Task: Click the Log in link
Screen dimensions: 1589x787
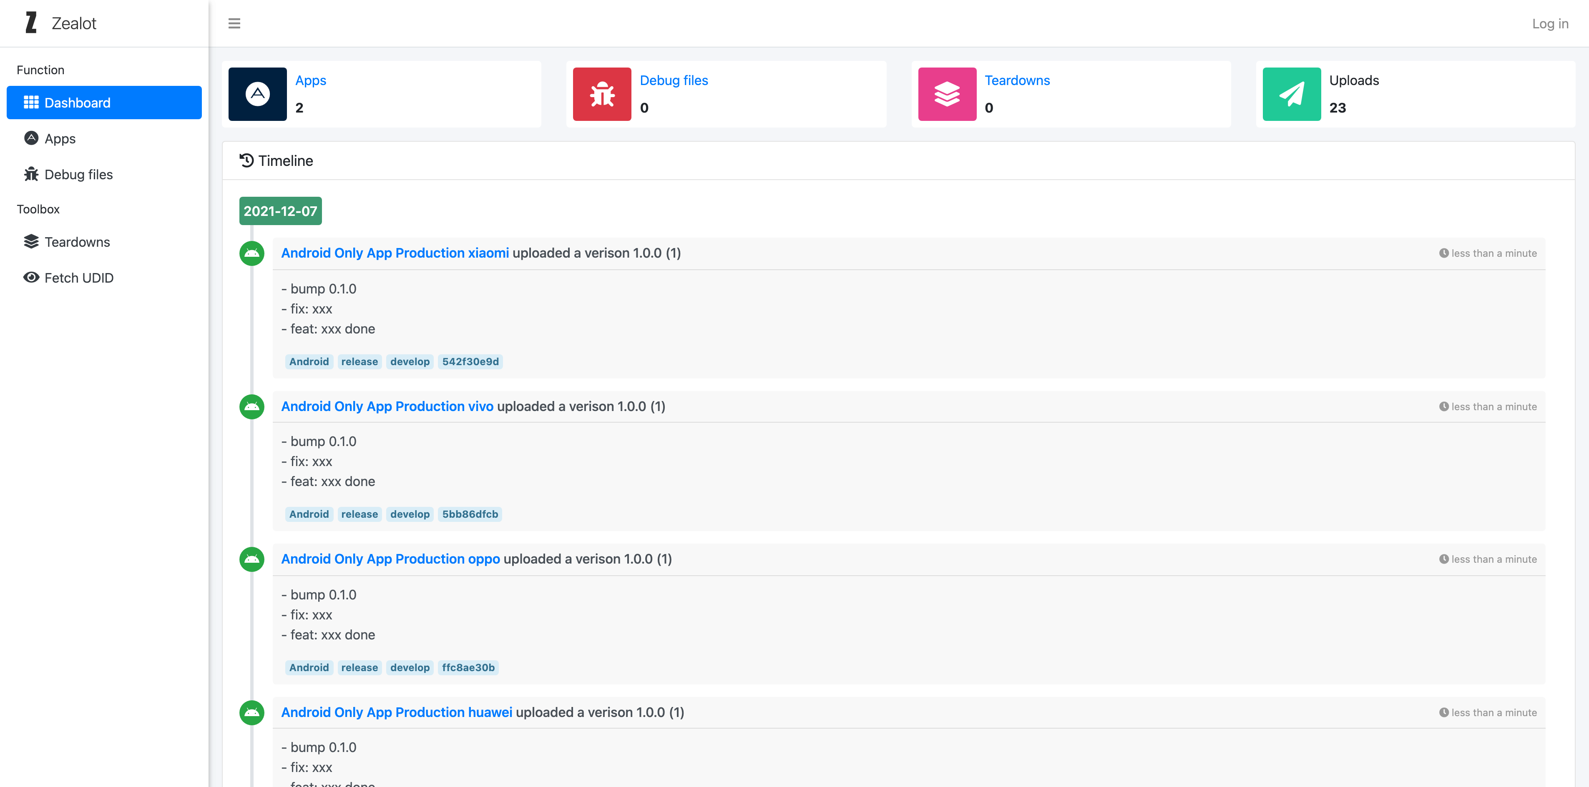Action: 1549,23
